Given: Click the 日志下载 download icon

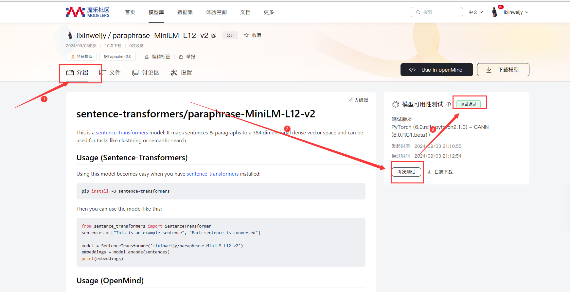Looking at the screenshot, I should tap(429, 172).
